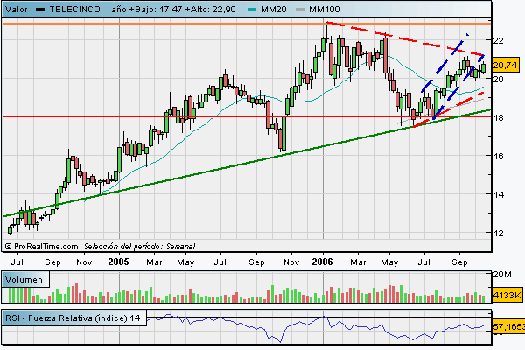Image resolution: width=525 pixels, height=350 pixels.
Task: Click the 'Nov' label before 2005
Action: 84,262
